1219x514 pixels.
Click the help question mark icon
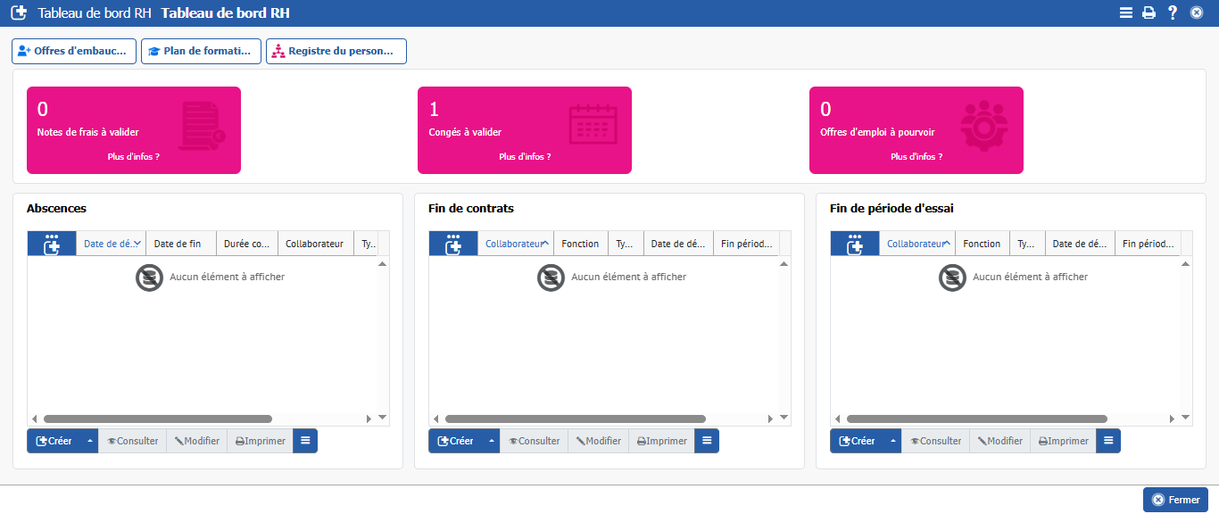tap(1173, 13)
